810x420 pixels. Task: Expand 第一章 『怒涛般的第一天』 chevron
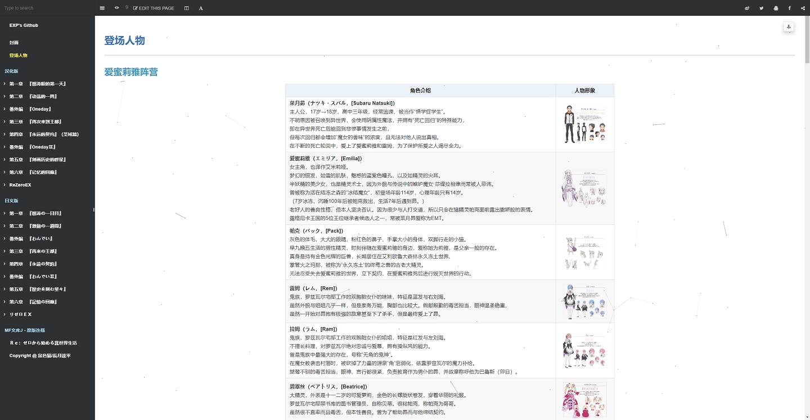pos(4,84)
